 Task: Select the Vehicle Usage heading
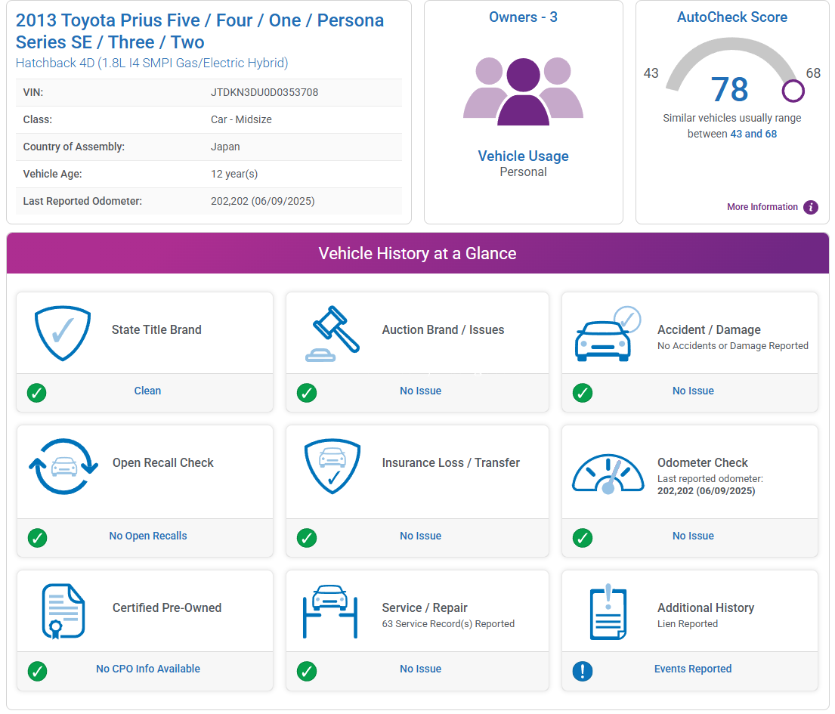click(x=523, y=156)
